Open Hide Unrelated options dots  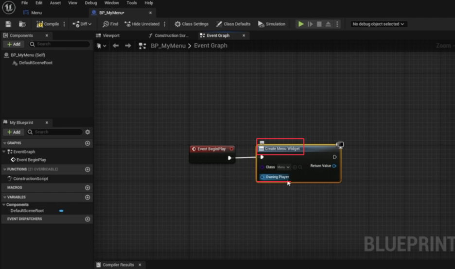pos(164,24)
